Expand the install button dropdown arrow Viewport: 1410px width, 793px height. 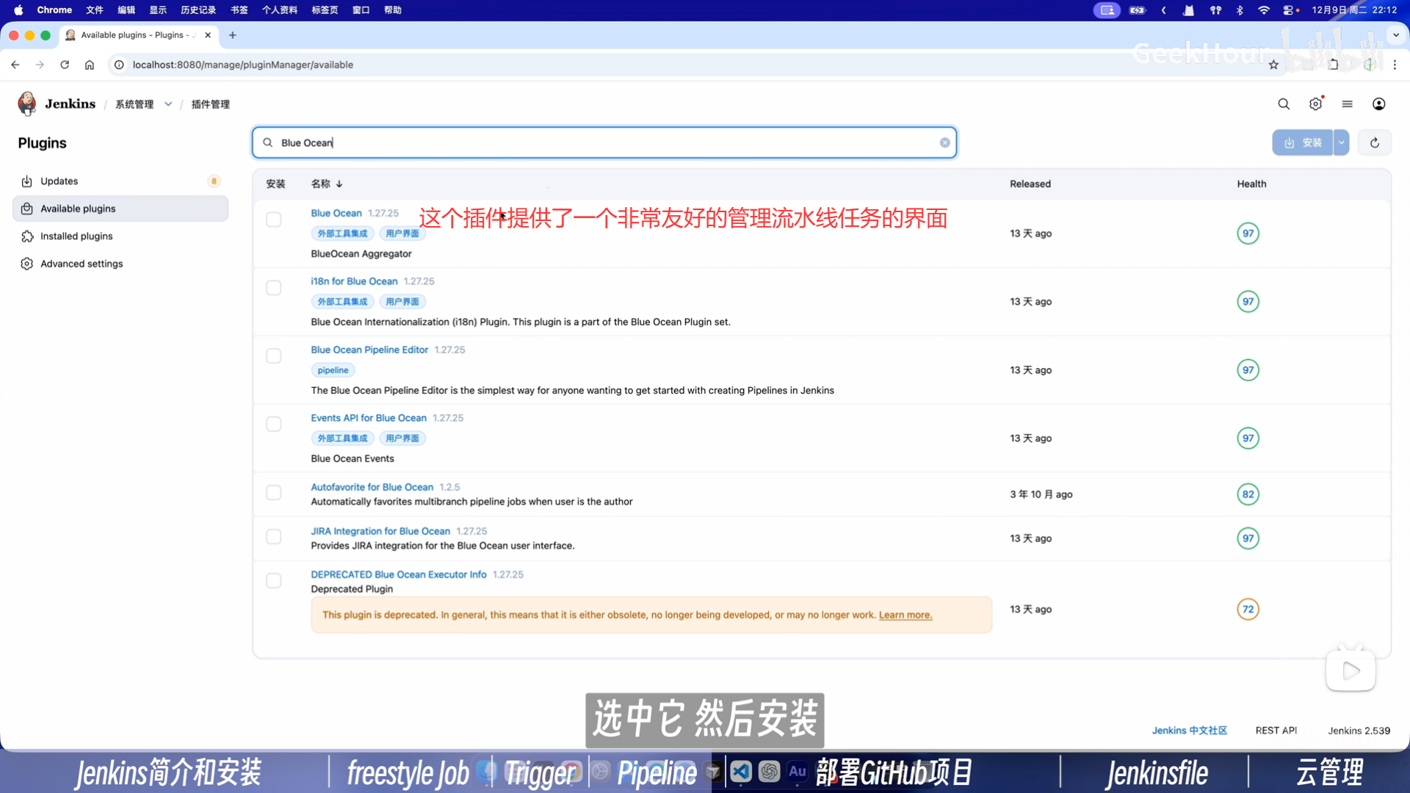point(1341,142)
